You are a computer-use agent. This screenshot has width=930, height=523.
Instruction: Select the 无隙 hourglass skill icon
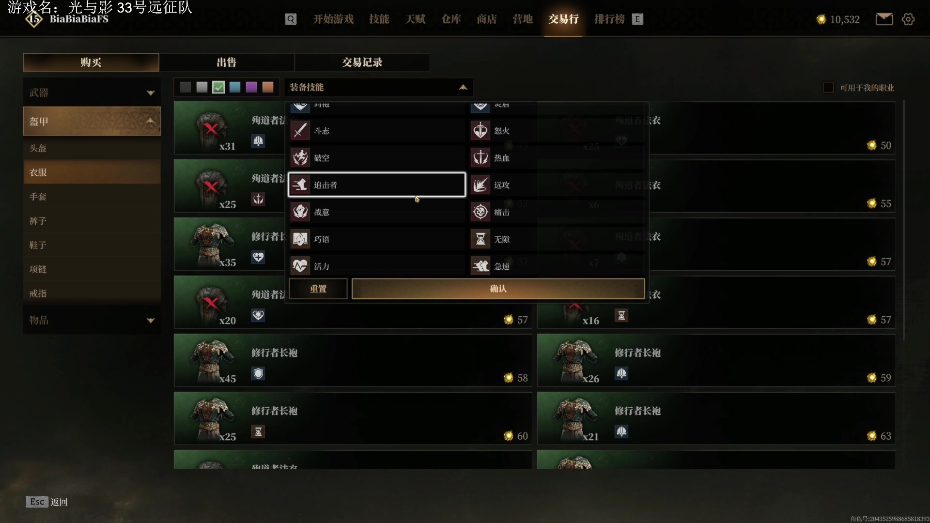[480, 239]
